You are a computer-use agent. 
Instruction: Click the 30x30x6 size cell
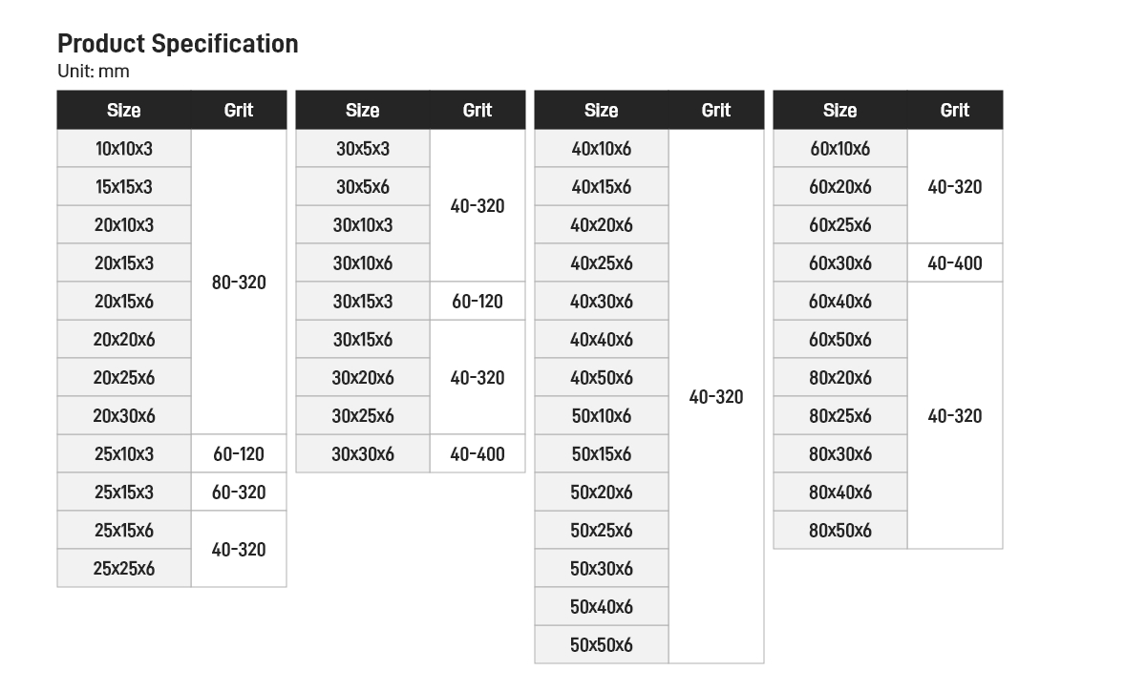coord(363,454)
